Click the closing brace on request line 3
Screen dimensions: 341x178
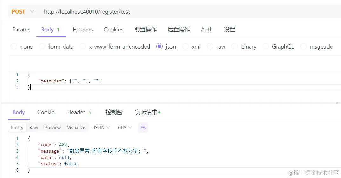click(29, 87)
